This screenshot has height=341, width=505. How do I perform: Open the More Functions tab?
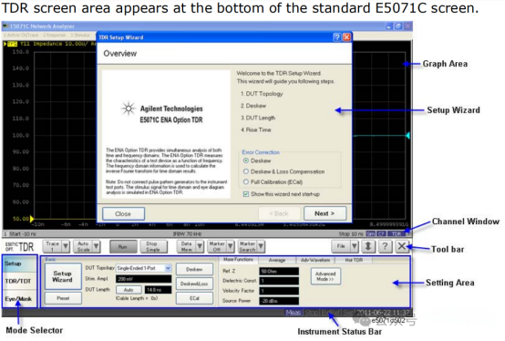238,260
